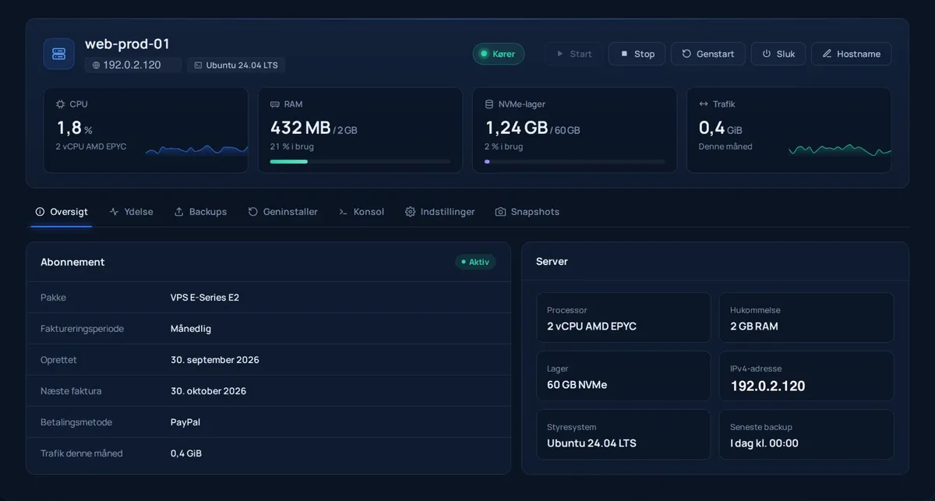Click the Server panel heading
935x501 pixels.
(552, 262)
